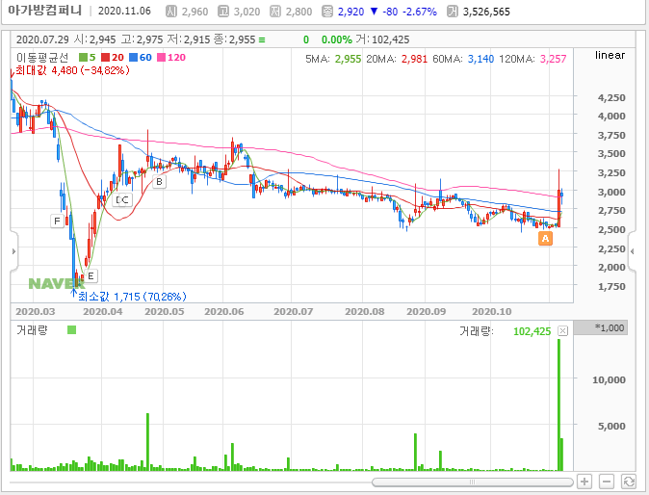
Task: Click the 20MA value 2,981
Action: [x=414, y=59]
